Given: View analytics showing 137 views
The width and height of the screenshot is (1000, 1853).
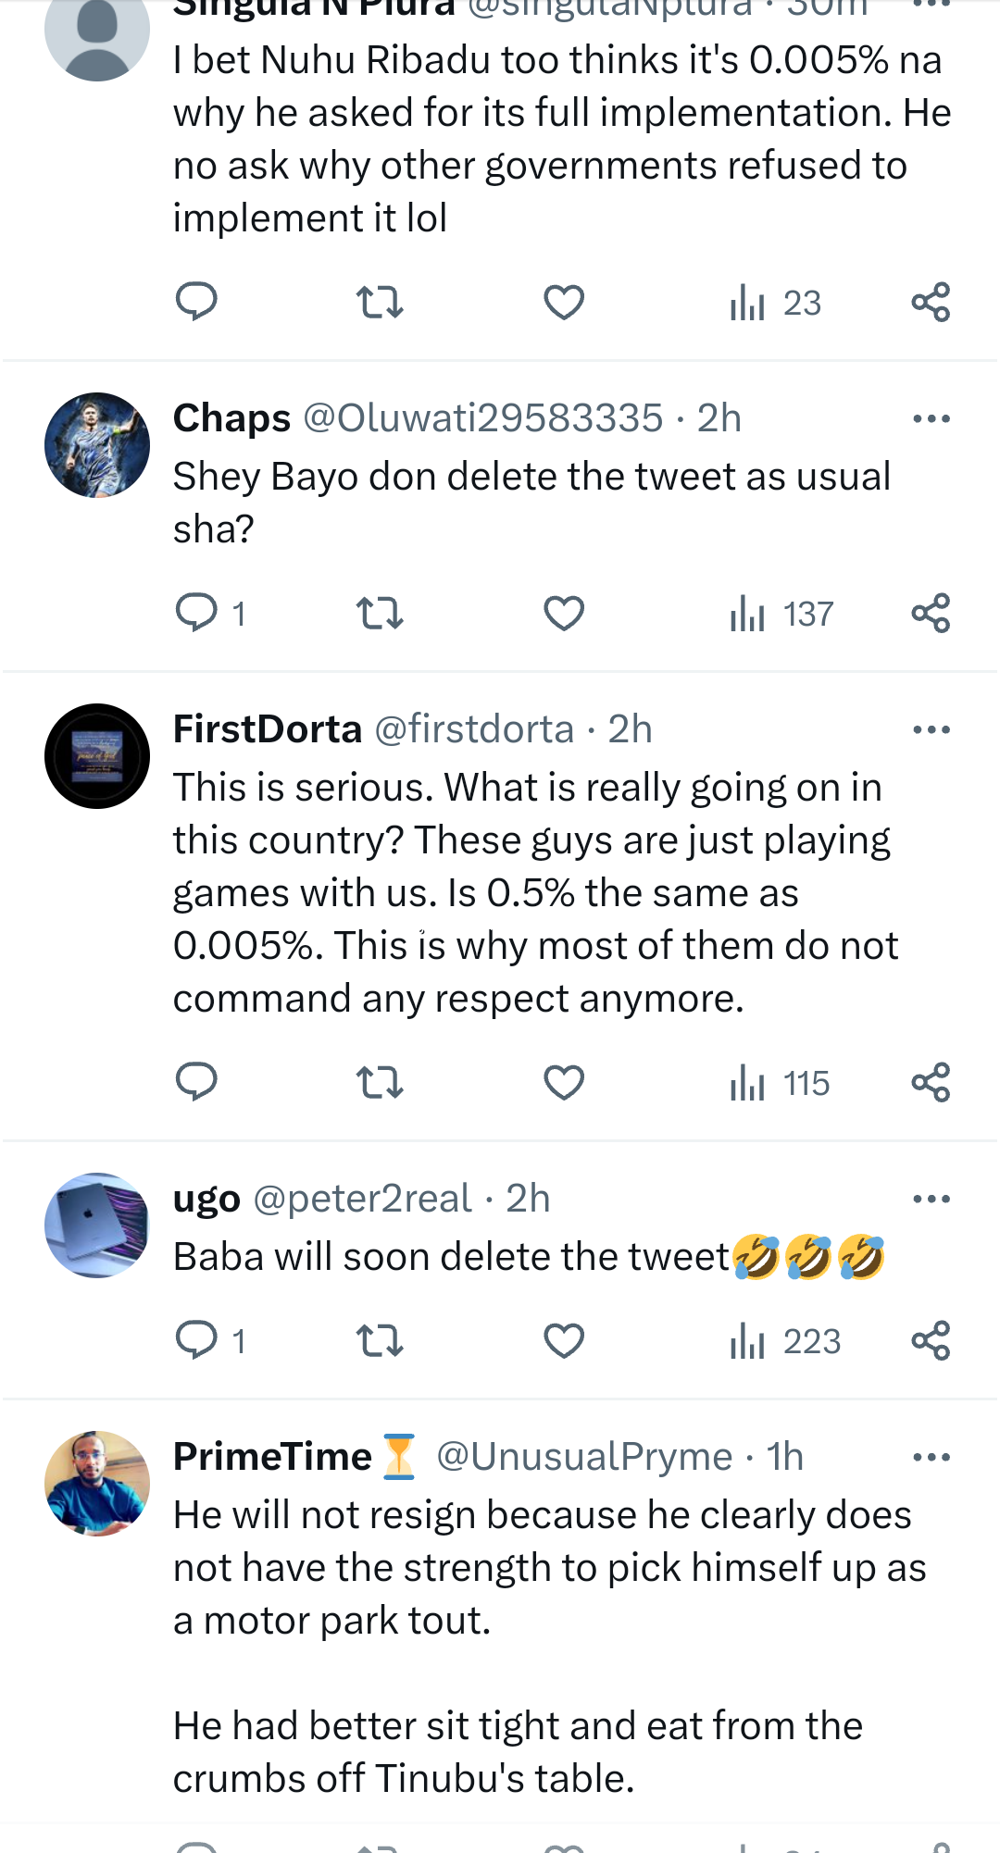Looking at the screenshot, I should tap(781, 614).
